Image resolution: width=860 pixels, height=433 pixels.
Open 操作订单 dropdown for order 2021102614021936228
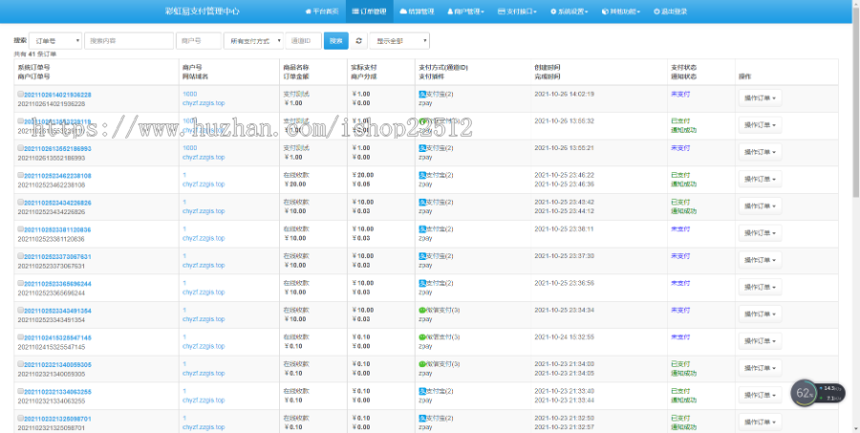(760, 98)
